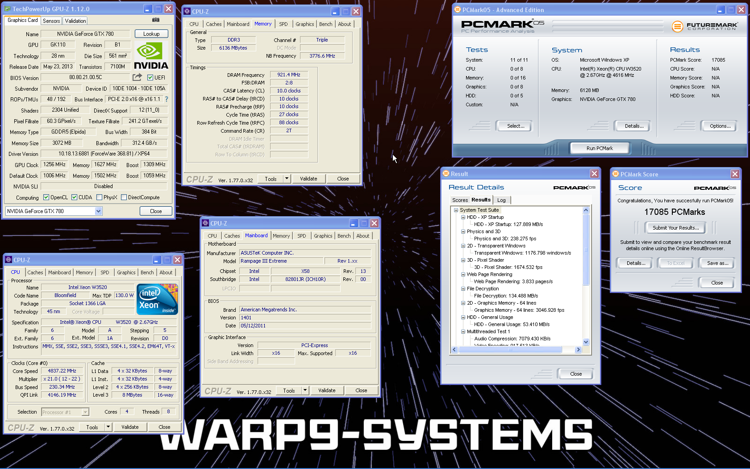
Task: Switch to the Sensors tab in GPU-Z
Action: pos(51,21)
